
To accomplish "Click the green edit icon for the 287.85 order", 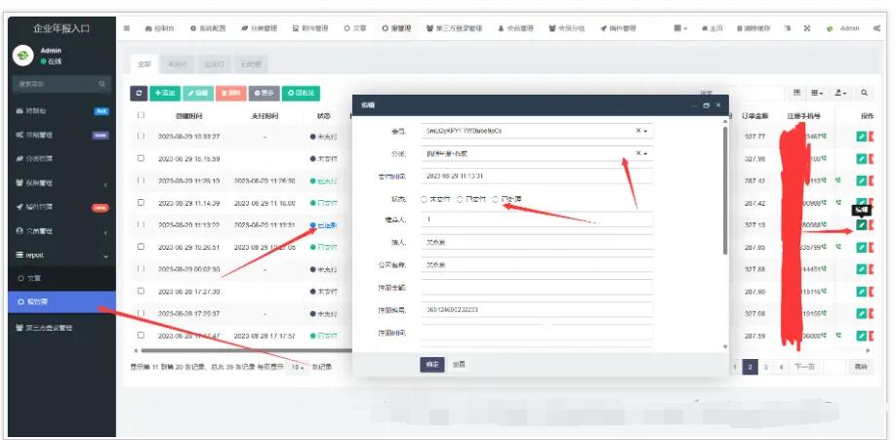I will 861,247.
